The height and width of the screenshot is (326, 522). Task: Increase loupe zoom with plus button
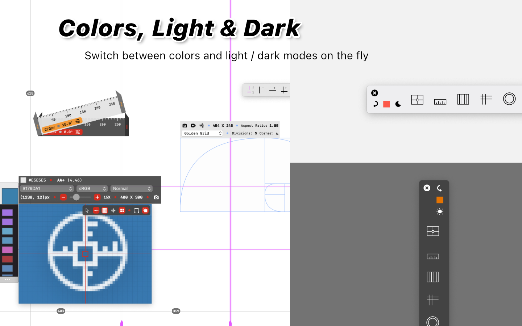pyautogui.click(x=97, y=197)
